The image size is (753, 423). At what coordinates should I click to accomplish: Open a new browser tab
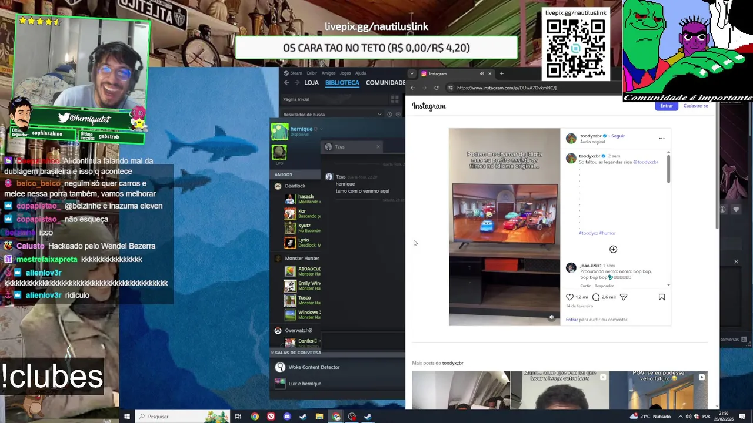[501, 73]
